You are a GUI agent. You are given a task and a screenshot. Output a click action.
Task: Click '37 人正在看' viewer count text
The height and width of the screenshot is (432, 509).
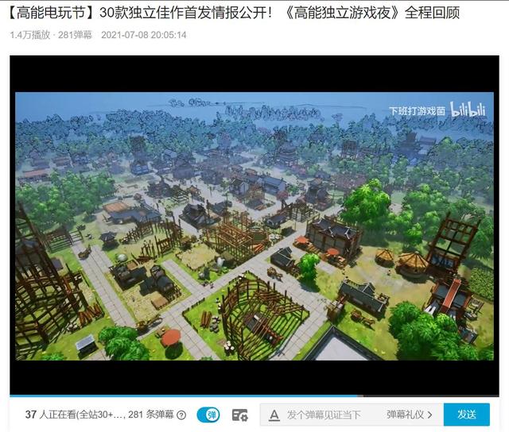coord(51,415)
